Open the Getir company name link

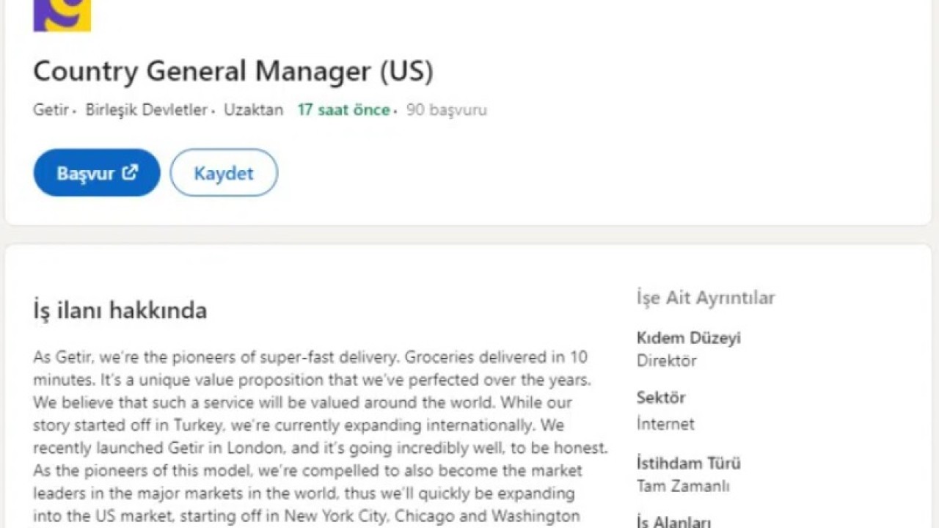[50, 110]
